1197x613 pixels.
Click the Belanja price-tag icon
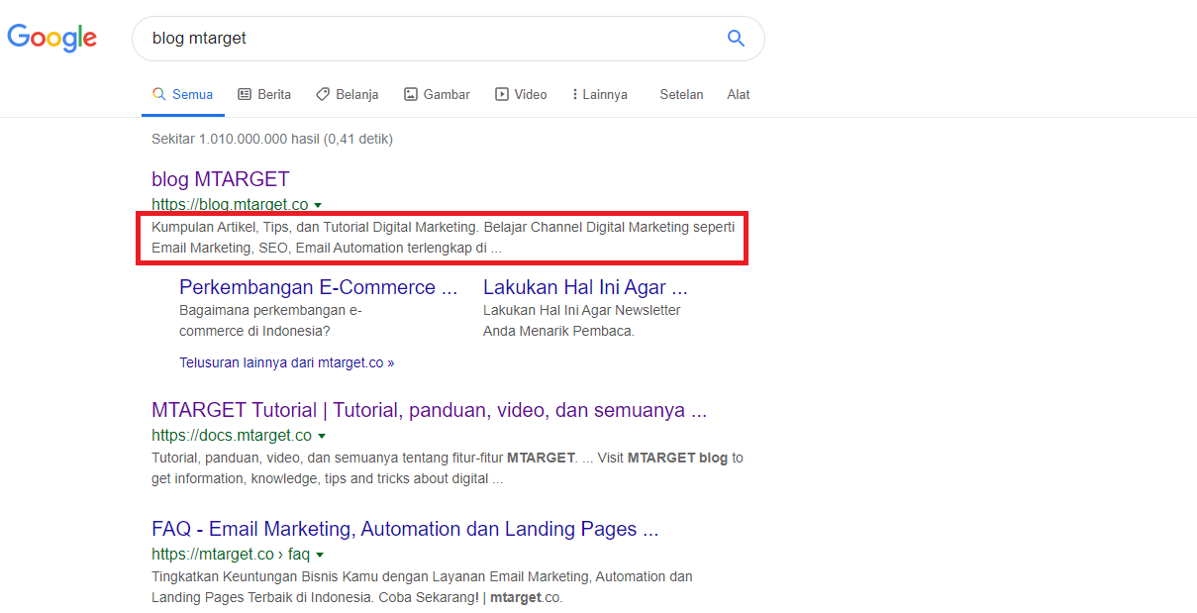(324, 94)
